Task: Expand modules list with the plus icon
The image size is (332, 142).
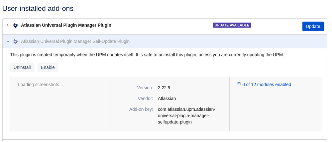Action: pyautogui.click(x=239, y=84)
